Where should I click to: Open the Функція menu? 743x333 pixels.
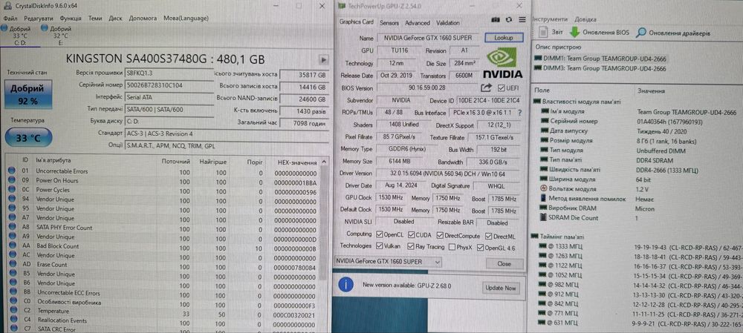71,18
